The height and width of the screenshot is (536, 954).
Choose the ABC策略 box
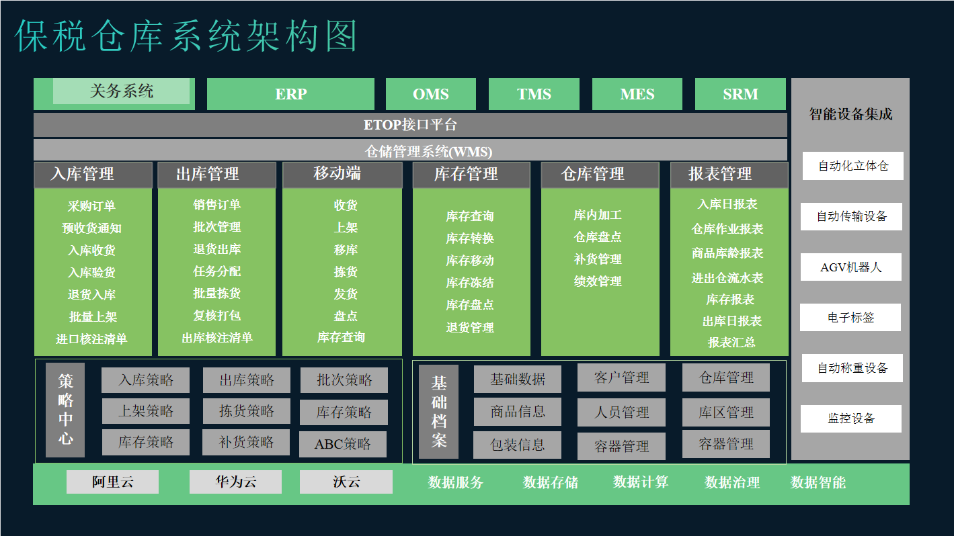343,445
